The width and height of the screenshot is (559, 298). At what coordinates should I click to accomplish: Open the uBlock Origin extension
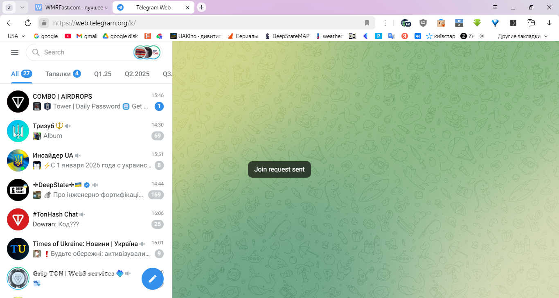423,23
